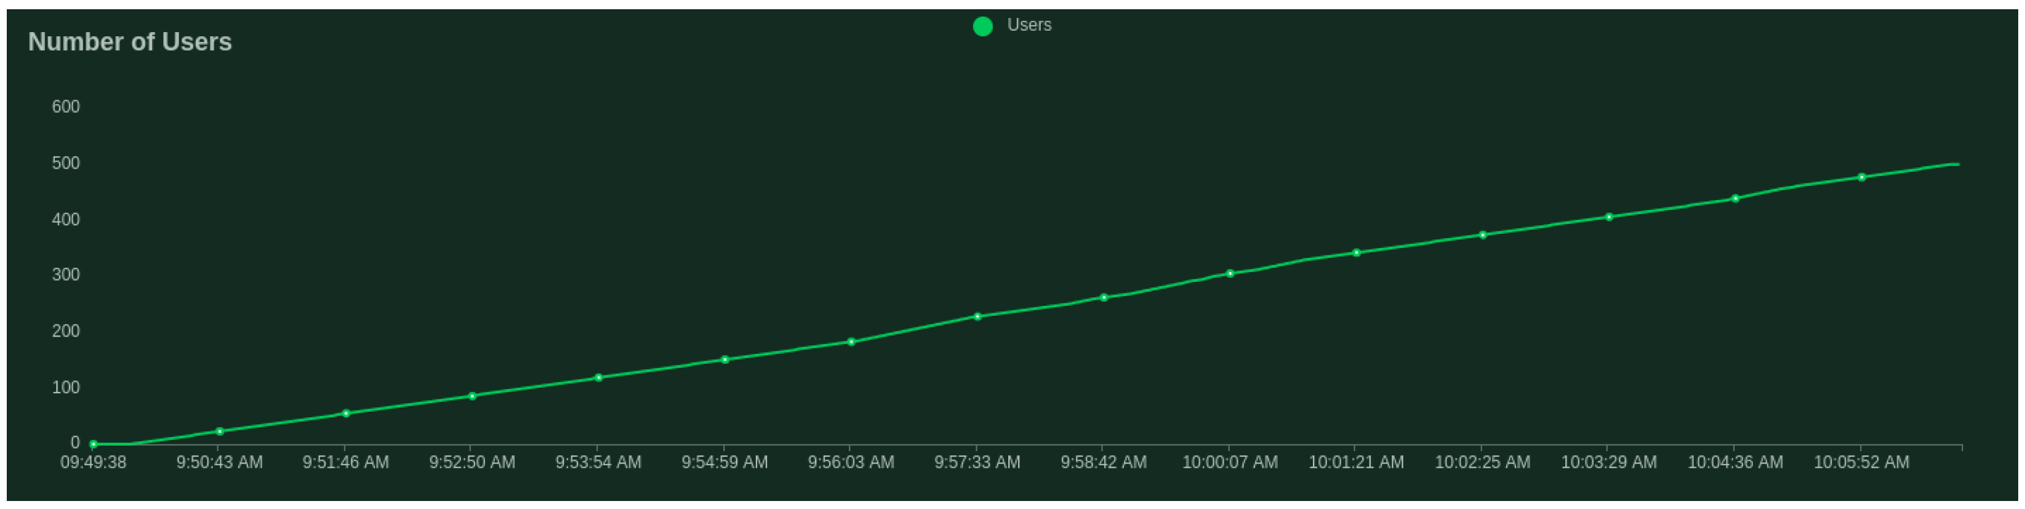Click the Number of Users chart title
This screenshot has height=509, width=2025.
[x=130, y=42]
